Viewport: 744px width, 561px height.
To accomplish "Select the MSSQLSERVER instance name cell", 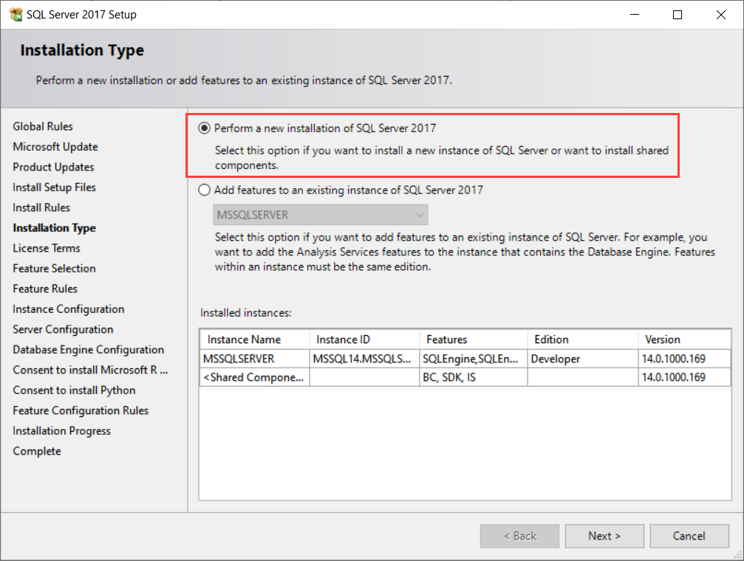I will pos(255,359).
